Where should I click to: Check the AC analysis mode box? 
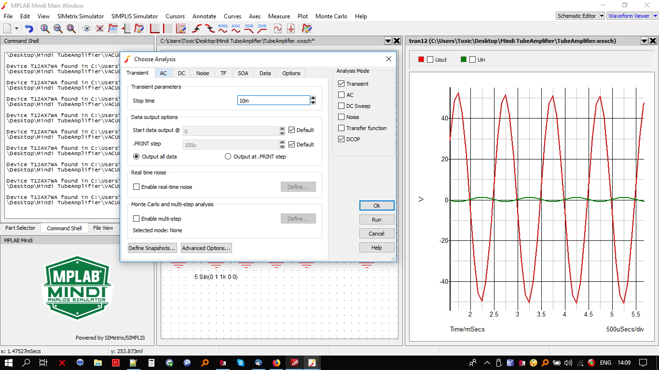(x=342, y=95)
